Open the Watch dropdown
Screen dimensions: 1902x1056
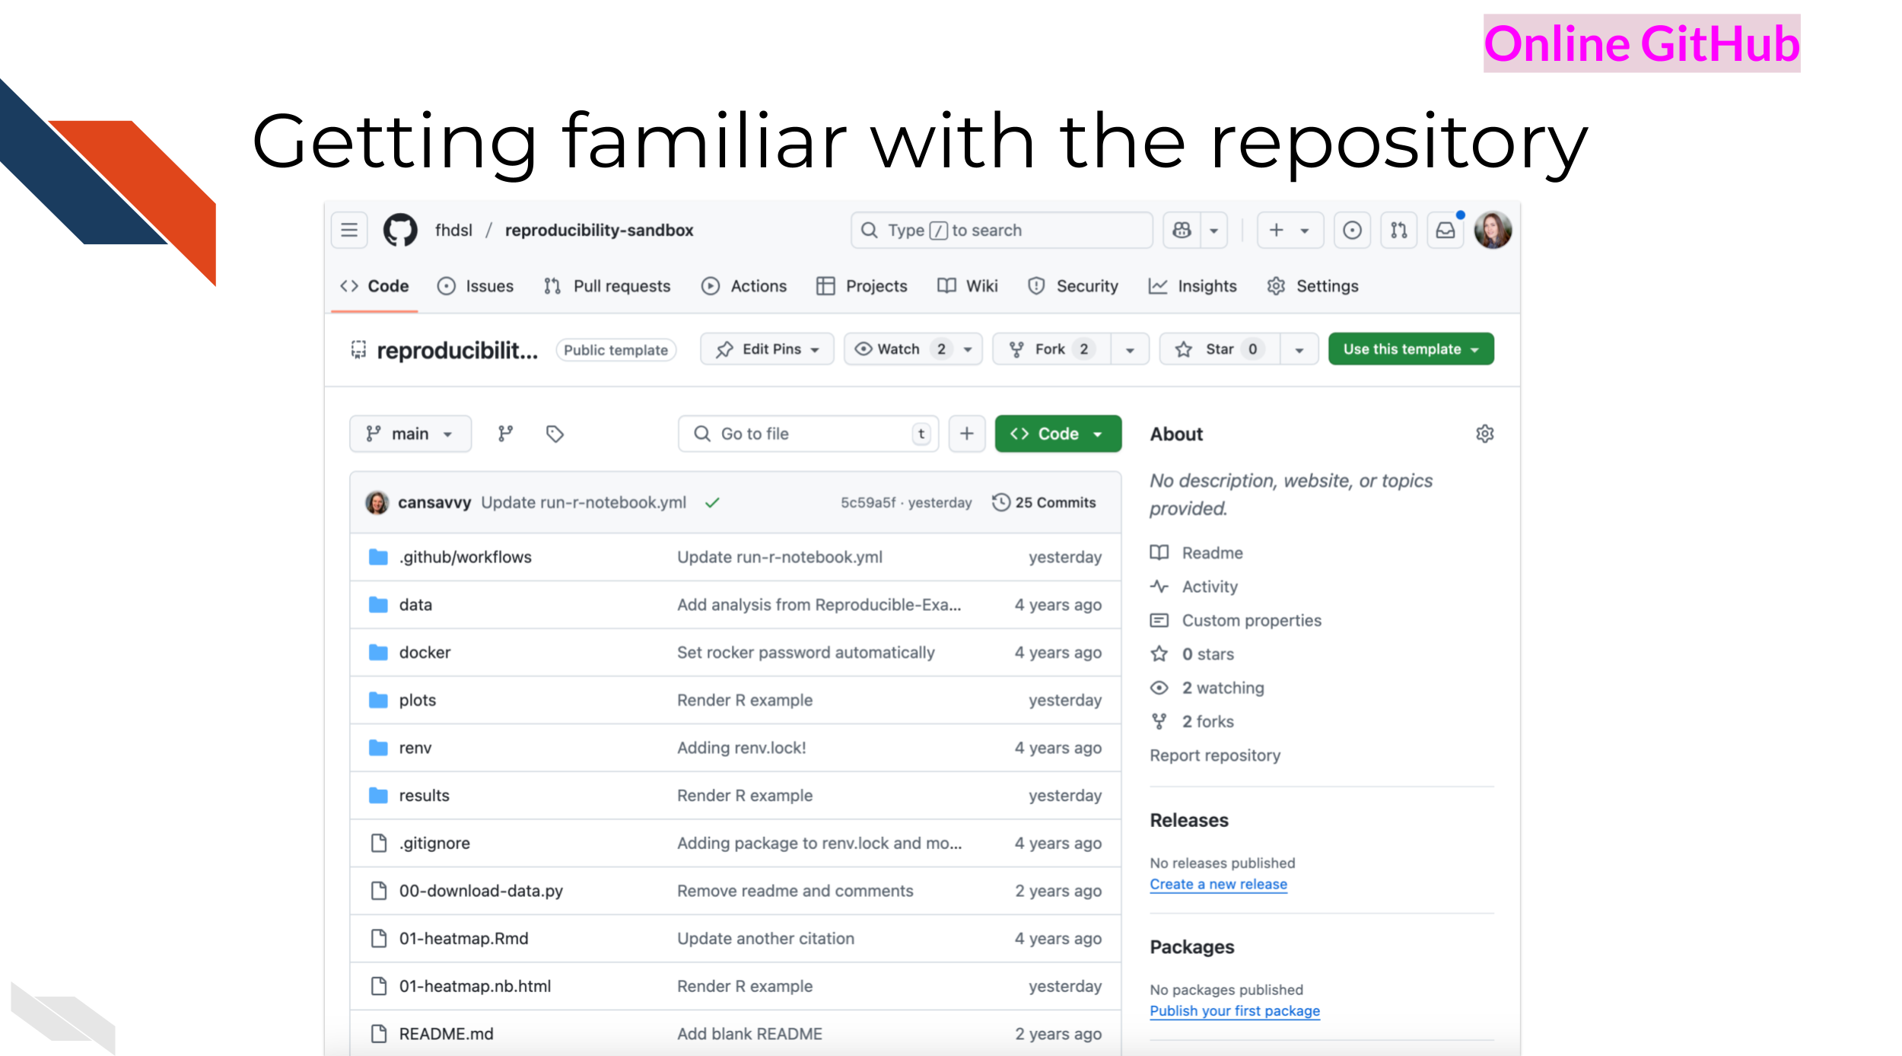point(913,349)
